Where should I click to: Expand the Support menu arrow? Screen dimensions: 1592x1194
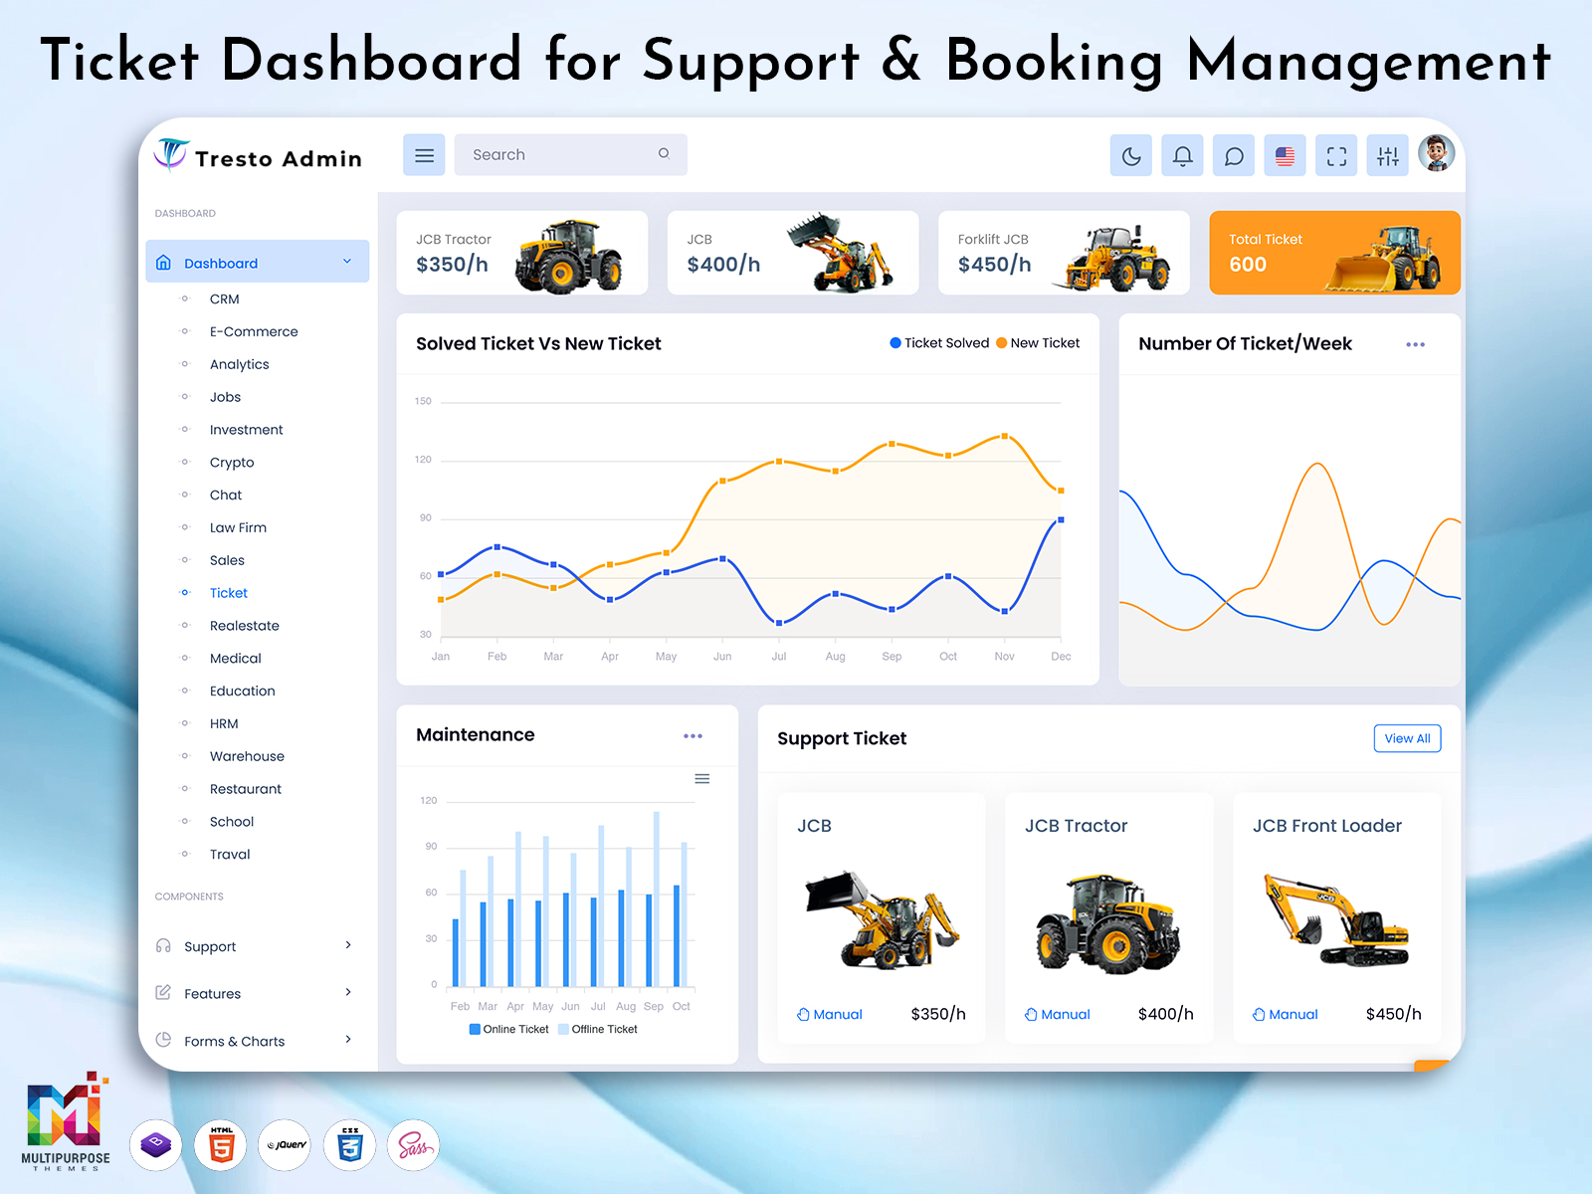pyautogui.click(x=348, y=945)
